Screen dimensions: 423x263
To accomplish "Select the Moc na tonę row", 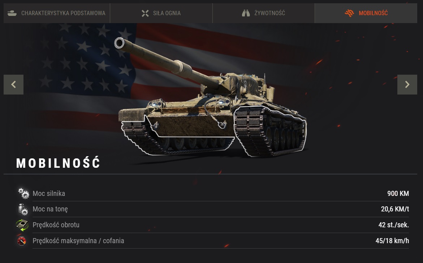I will [x=212, y=209].
